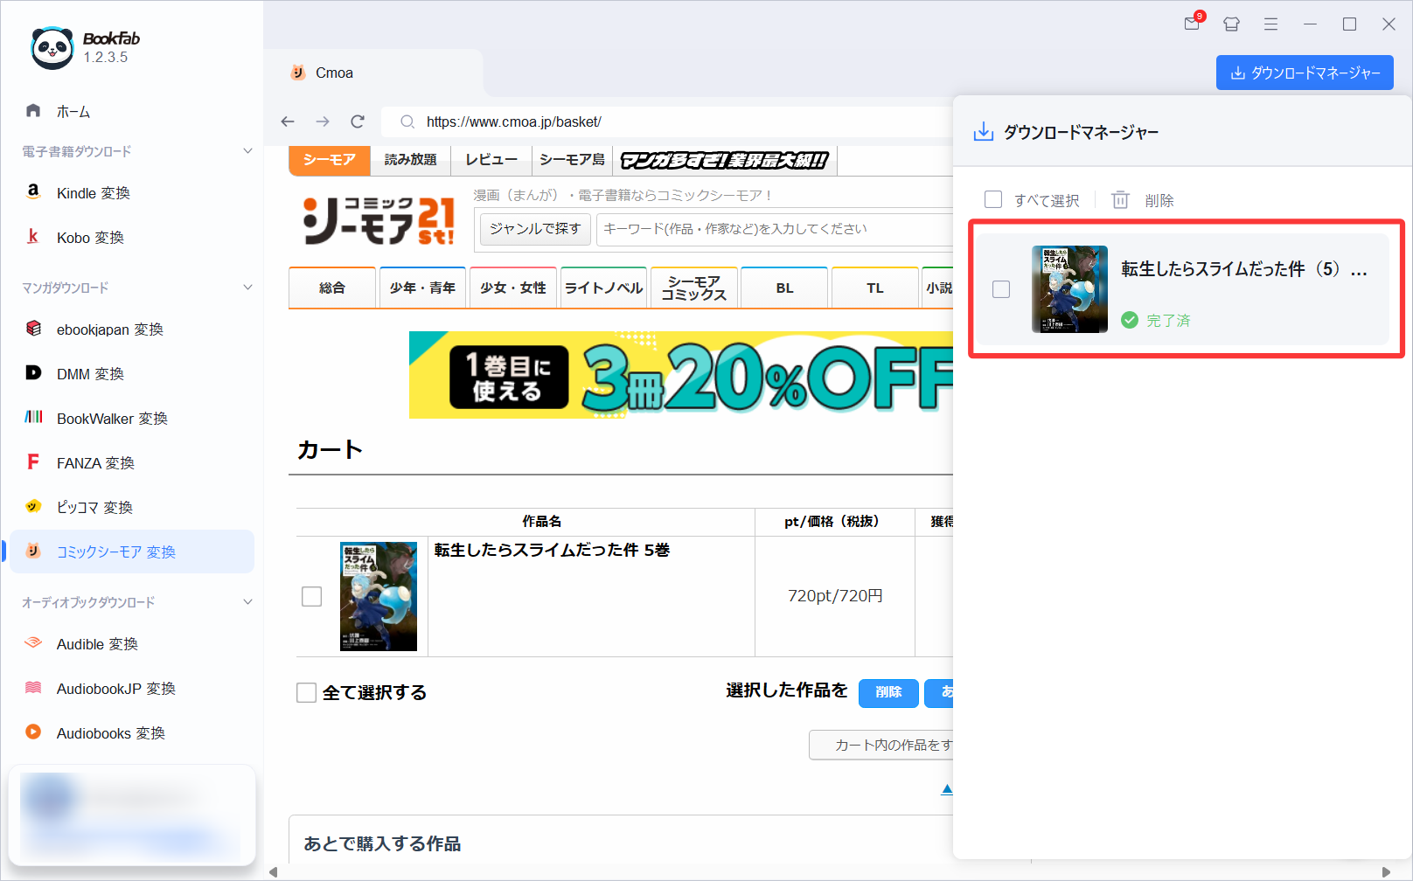The height and width of the screenshot is (881, 1413).
Task: Select the 読み放題 tab
Action: pyautogui.click(x=410, y=160)
